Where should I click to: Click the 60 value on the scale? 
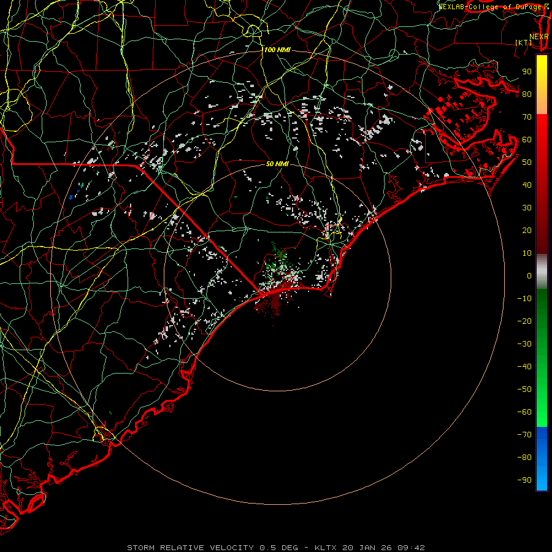[x=527, y=140]
